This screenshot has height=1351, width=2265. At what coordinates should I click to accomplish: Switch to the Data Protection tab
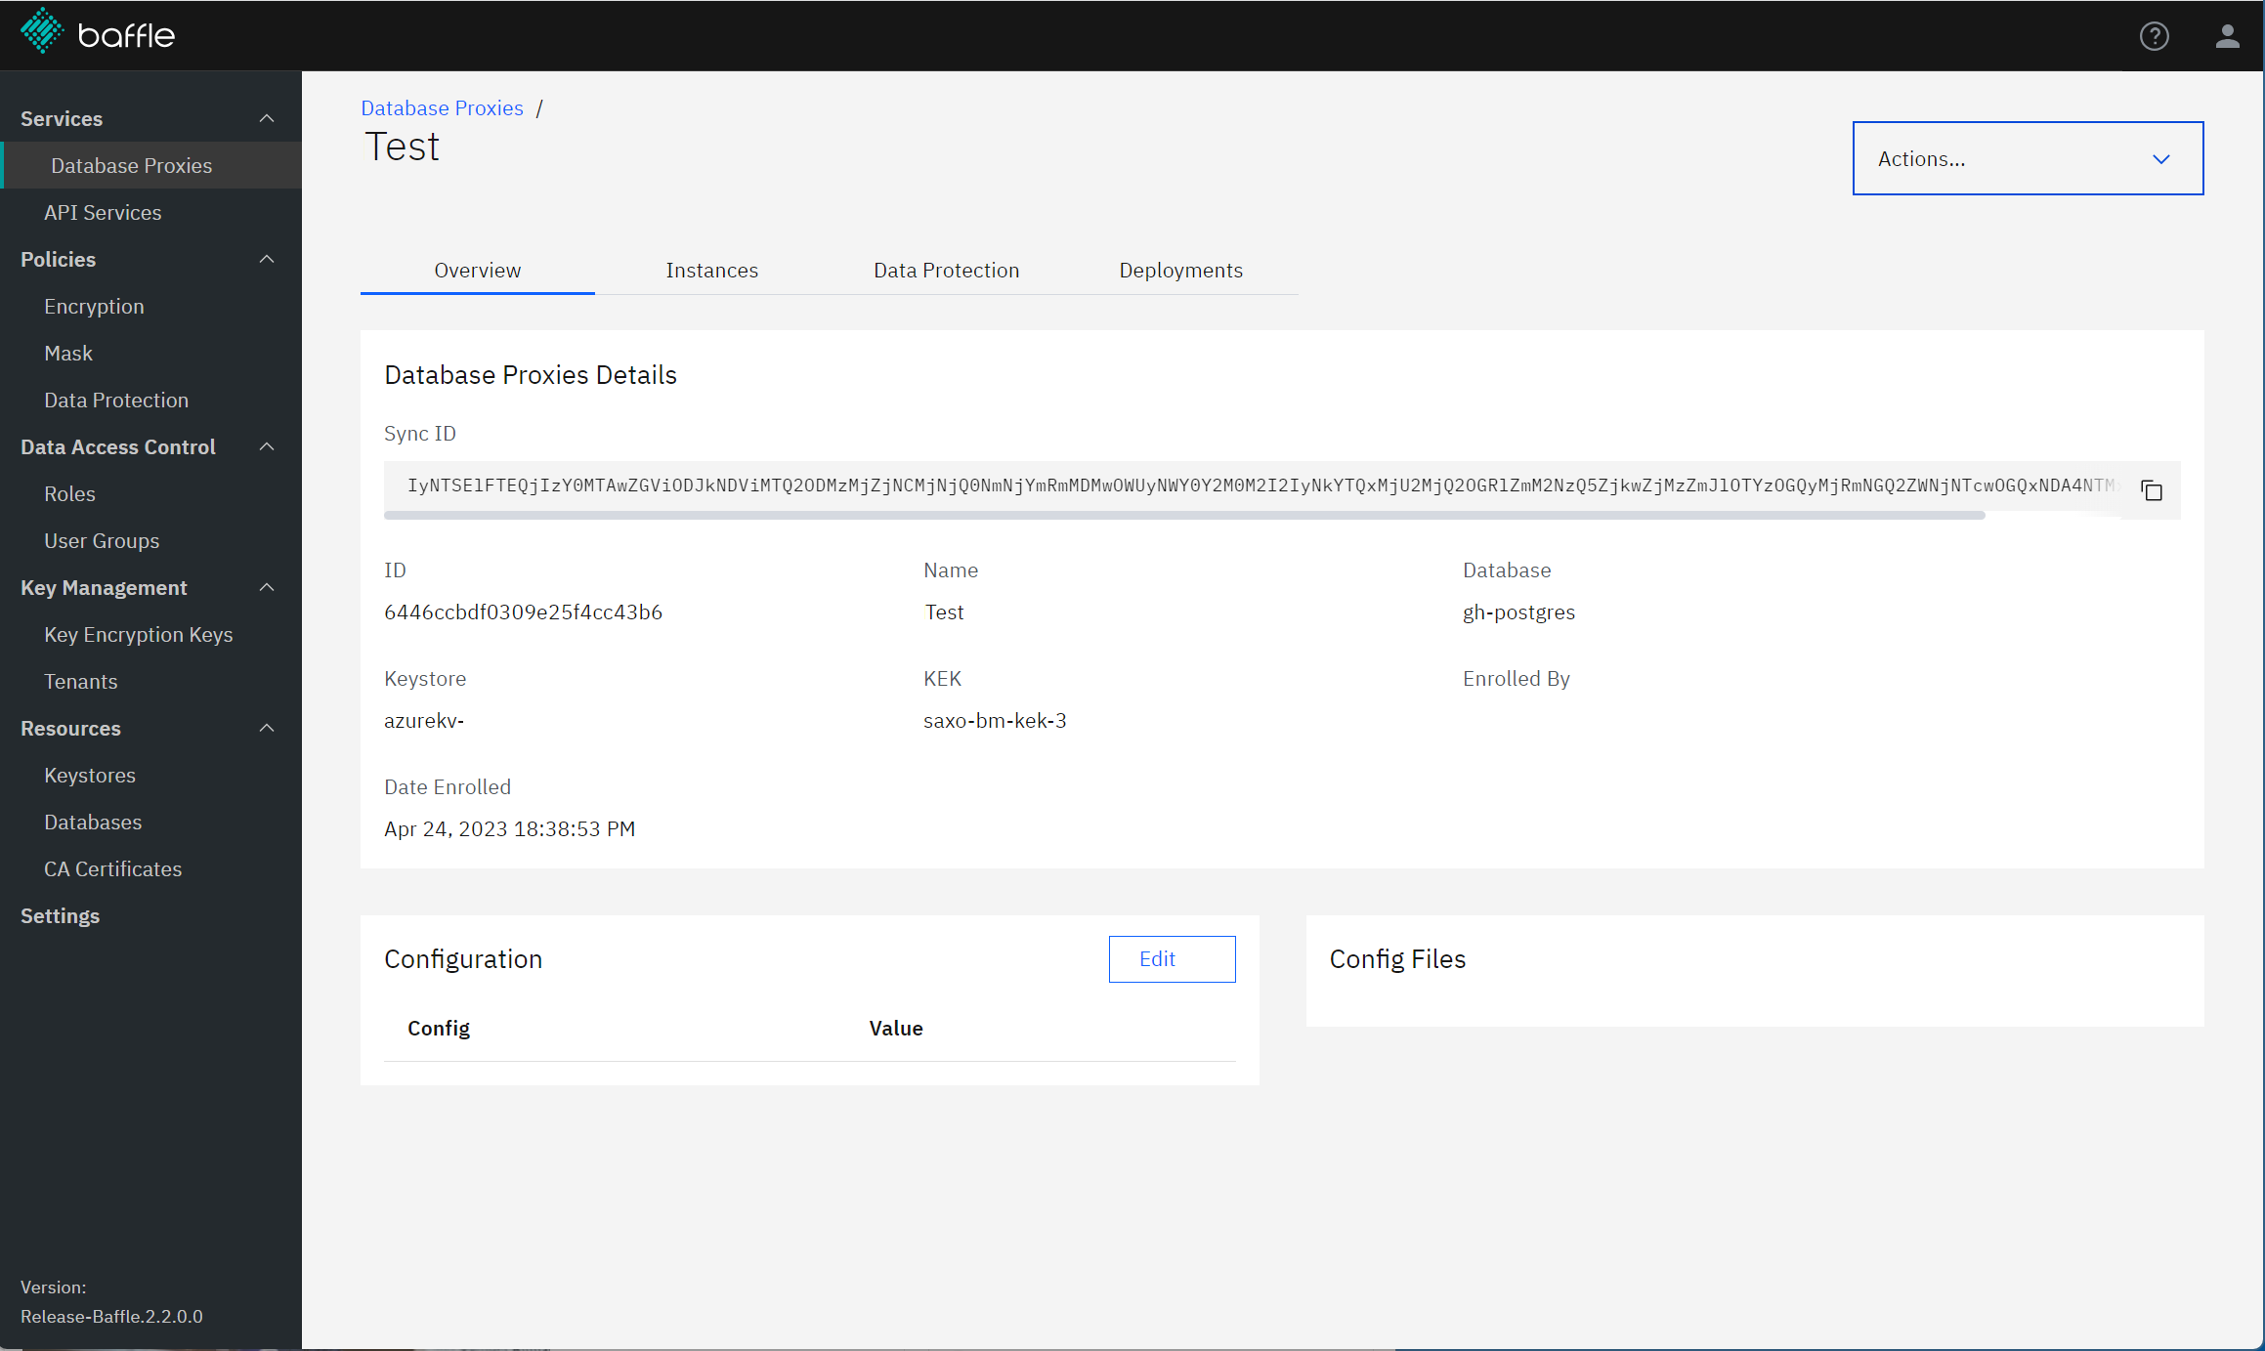pos(946,271)
